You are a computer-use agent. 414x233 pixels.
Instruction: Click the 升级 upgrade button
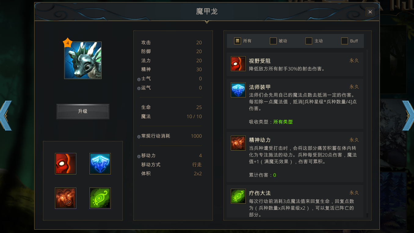pyautogui.click(x=83, y=111)
